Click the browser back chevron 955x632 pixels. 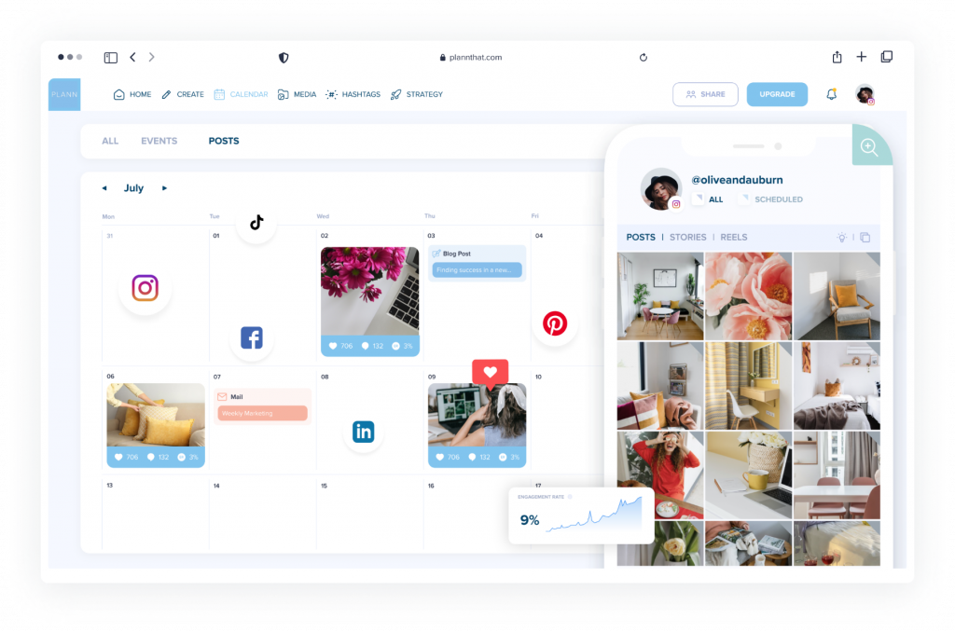pos(133,56)
